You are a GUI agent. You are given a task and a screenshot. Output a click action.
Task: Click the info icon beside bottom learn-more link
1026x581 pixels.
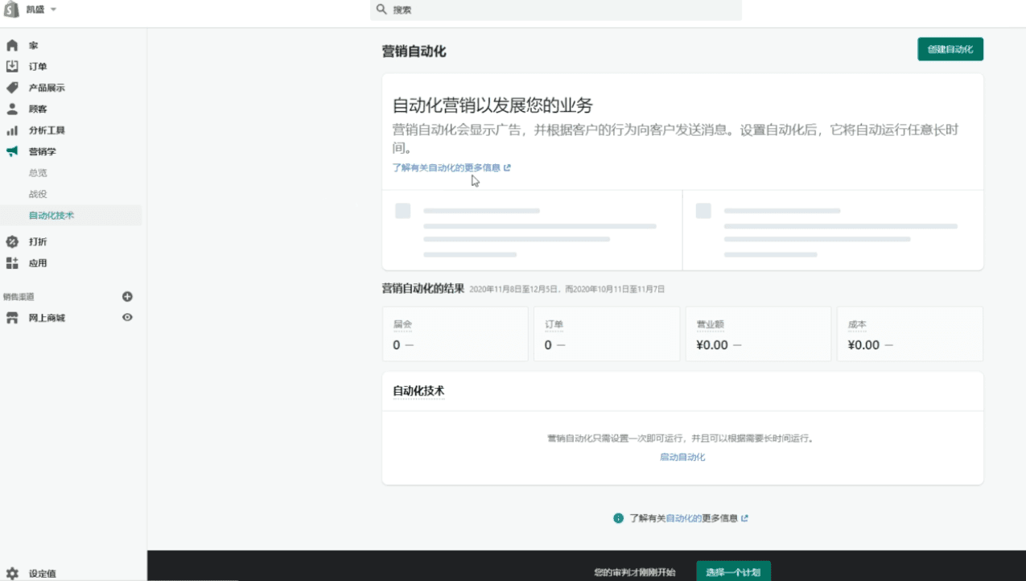tap(616, 518)
